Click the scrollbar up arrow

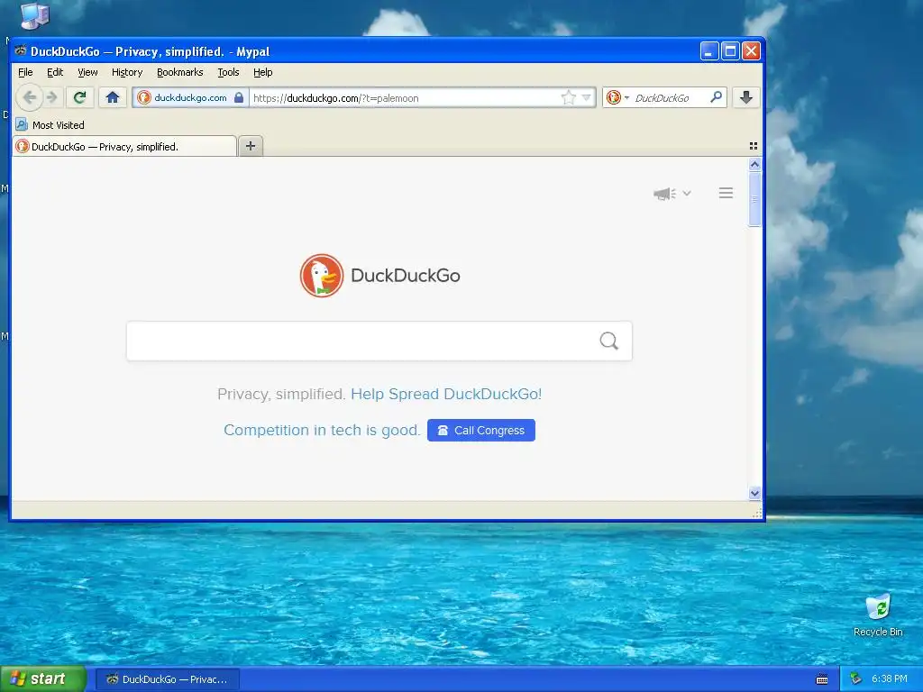pos(754,164)
